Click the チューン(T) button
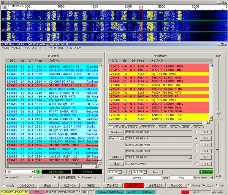Viewport: 228px width, 195px height. point(177,185)
